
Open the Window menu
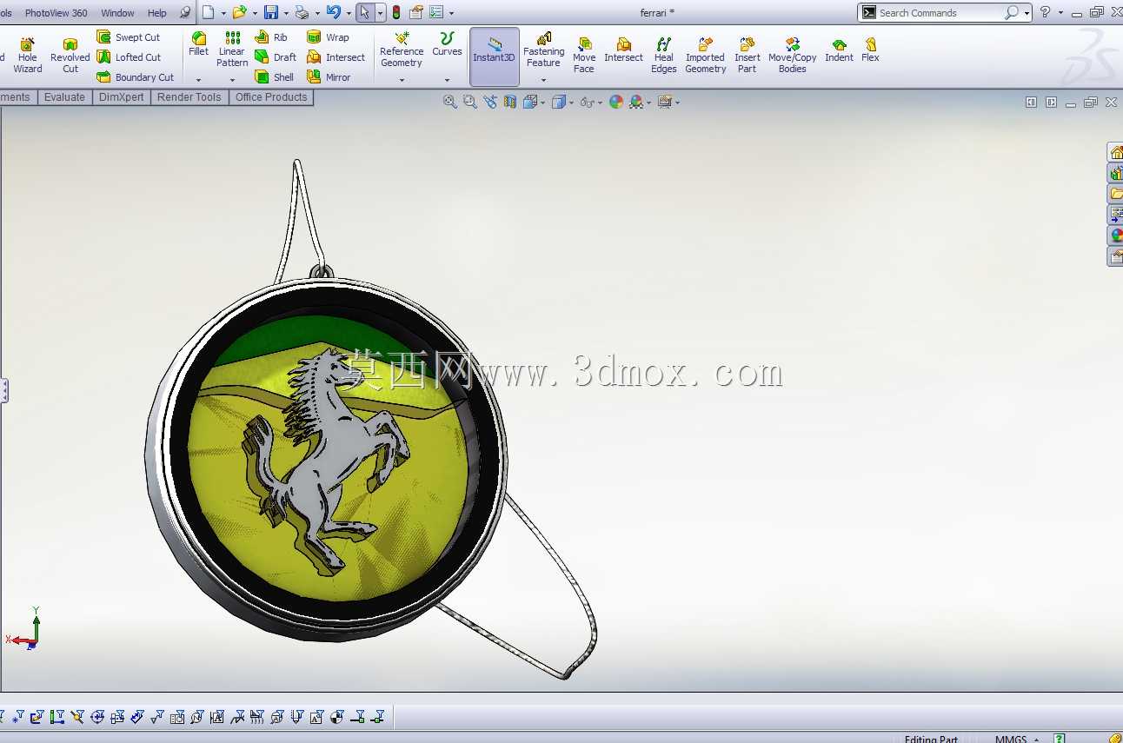117,13
